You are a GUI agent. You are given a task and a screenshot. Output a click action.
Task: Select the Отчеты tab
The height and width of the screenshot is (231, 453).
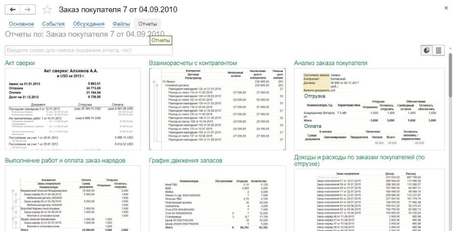pyautogui.click(x=147, y=24)
